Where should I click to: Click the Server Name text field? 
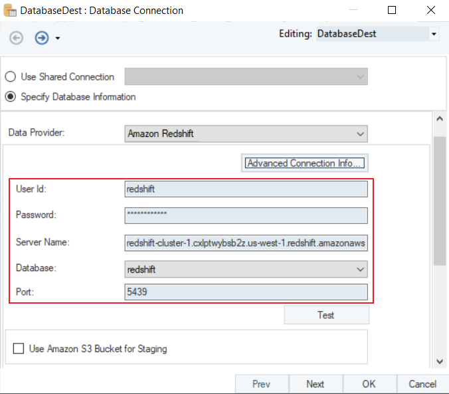pos(246,243)
